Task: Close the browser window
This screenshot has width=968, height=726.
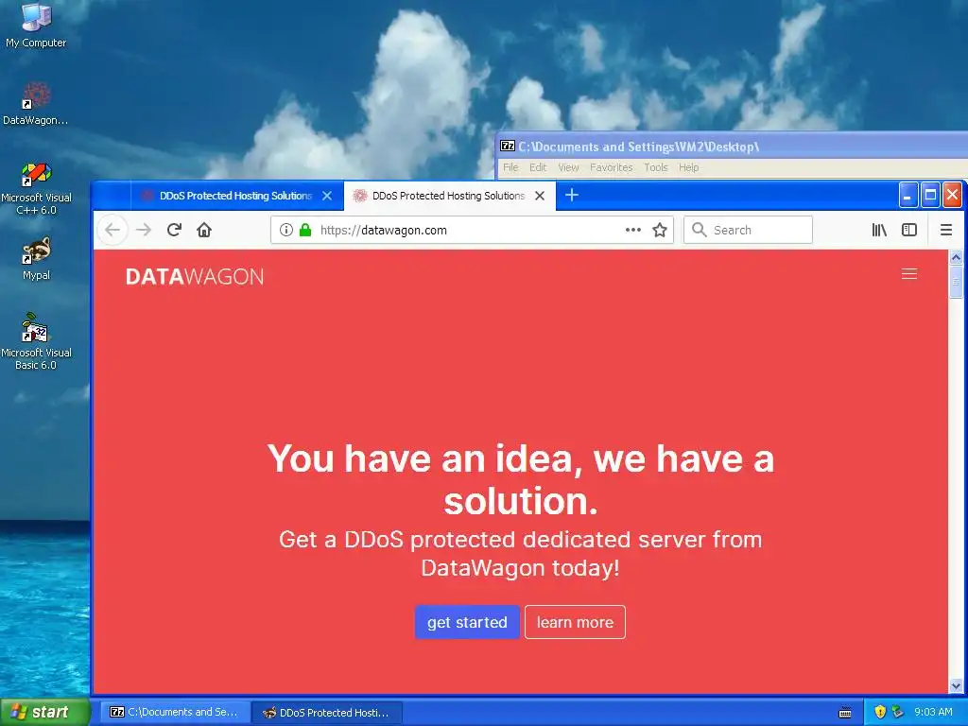Action: click(x=952, y=195)
